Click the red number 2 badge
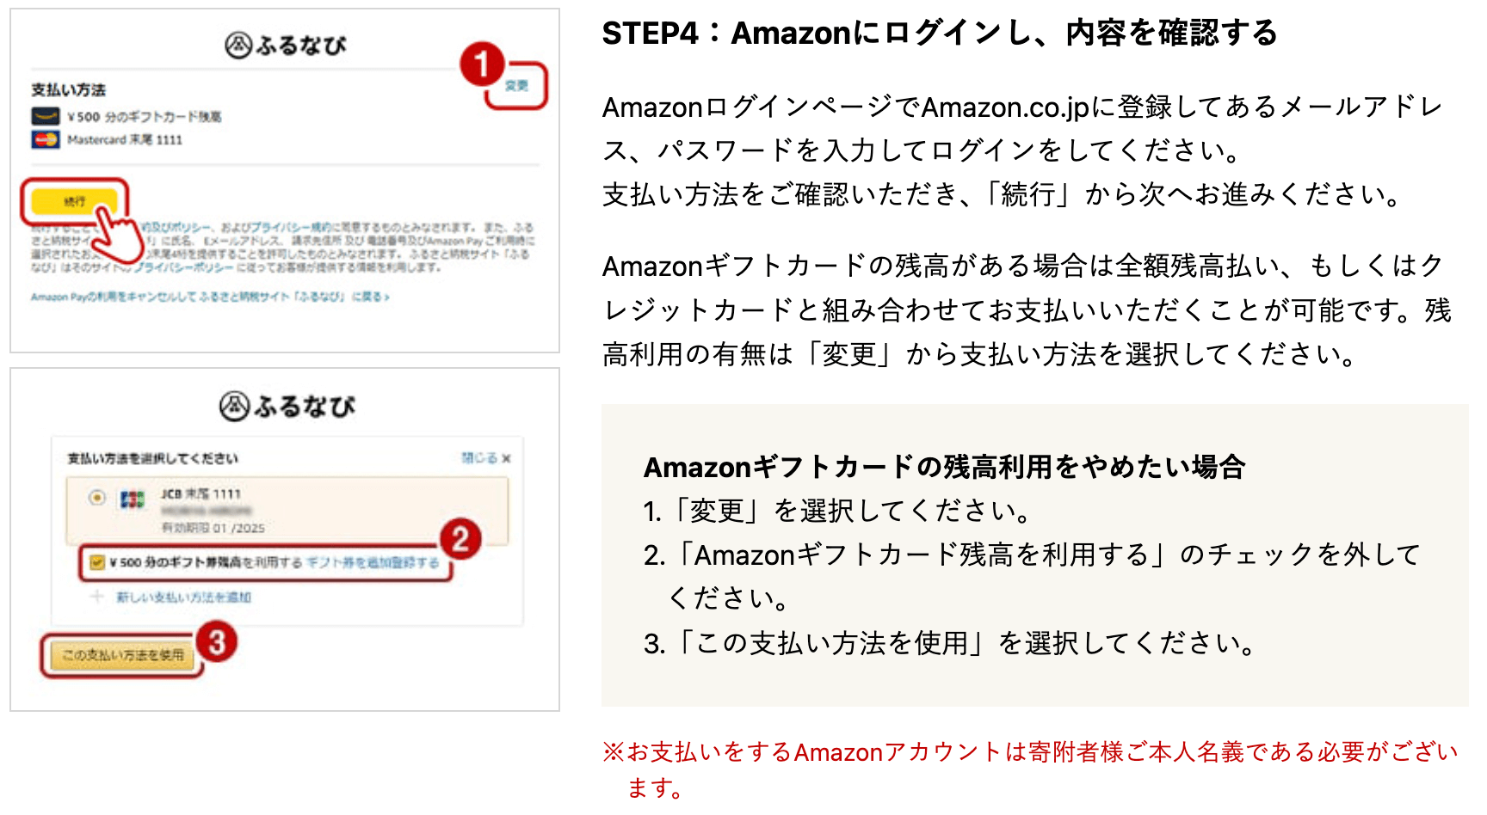1487x815 pixels. (x=460, y=539)
